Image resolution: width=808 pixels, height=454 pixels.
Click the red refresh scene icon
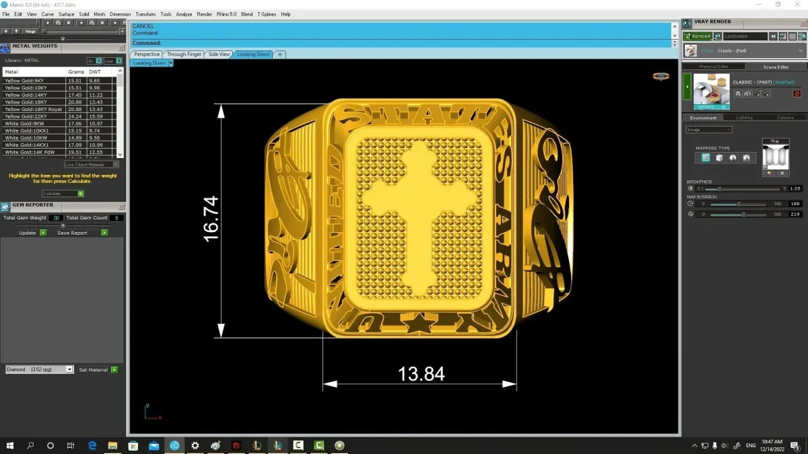[797, 93]
